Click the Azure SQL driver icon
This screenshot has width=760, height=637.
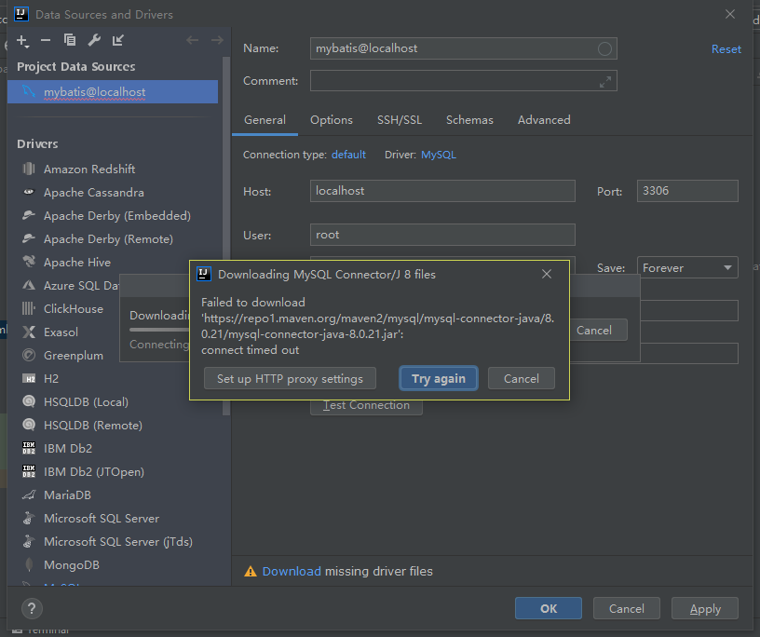point(29,285)
